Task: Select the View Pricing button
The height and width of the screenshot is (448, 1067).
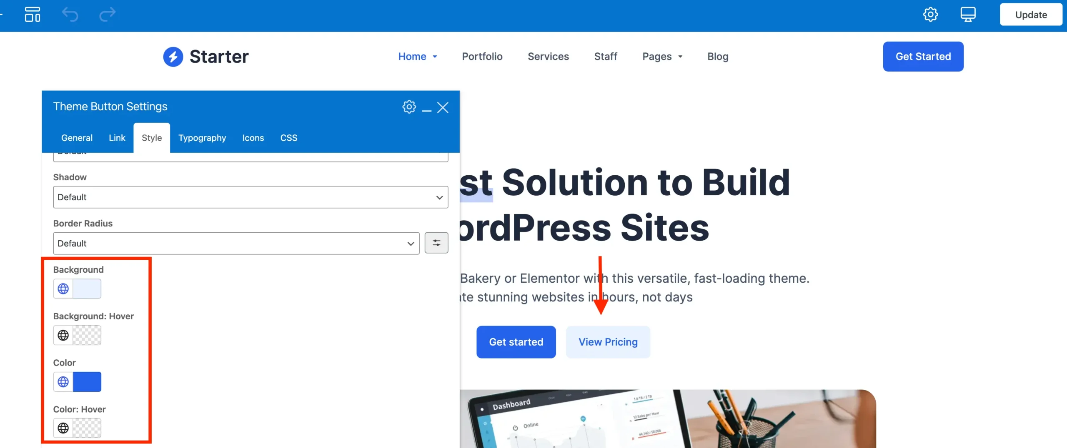Action: pyautogui.click(x=608, y=342)
